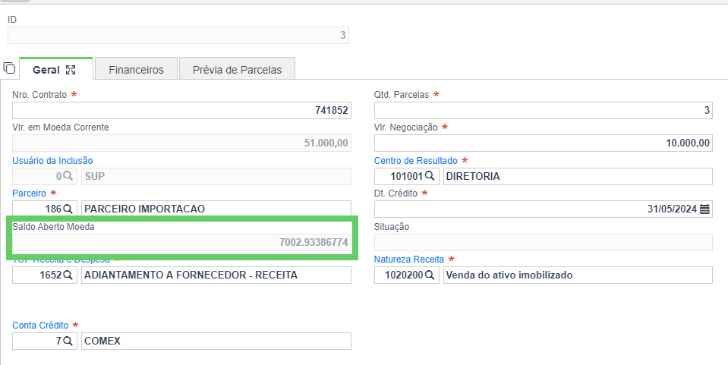
Task: Open search lookup for Parceiro 186
Action: 68,209
